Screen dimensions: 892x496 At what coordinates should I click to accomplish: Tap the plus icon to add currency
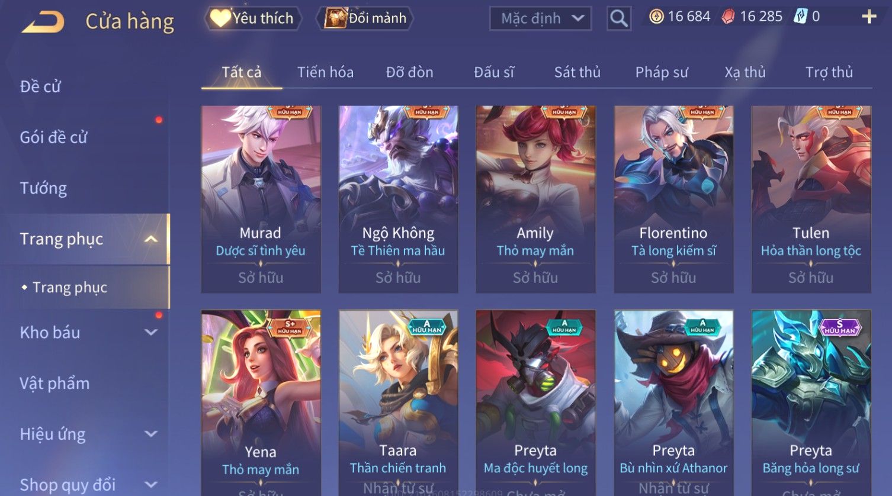click(869, 17)
